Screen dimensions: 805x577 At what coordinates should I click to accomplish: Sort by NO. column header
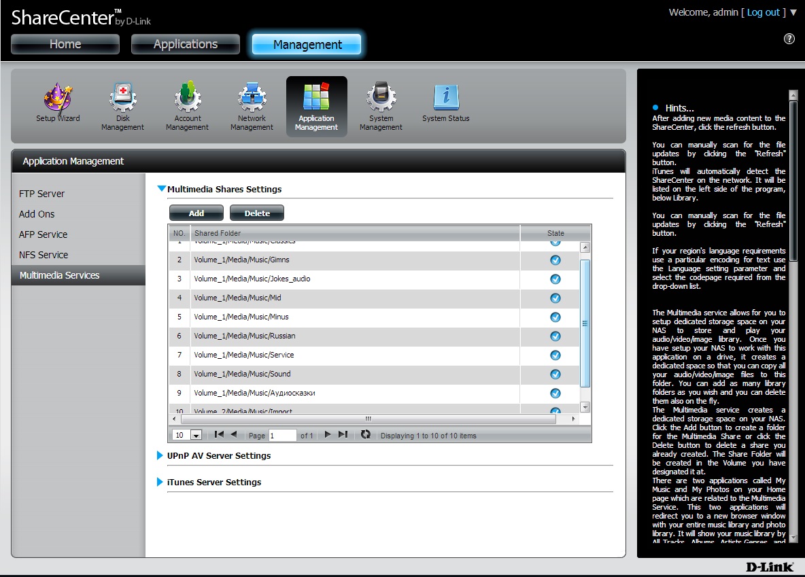click(x=179, y=233)
